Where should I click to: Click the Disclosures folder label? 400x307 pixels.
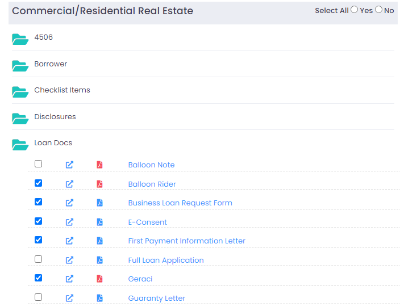pos(55,116)
